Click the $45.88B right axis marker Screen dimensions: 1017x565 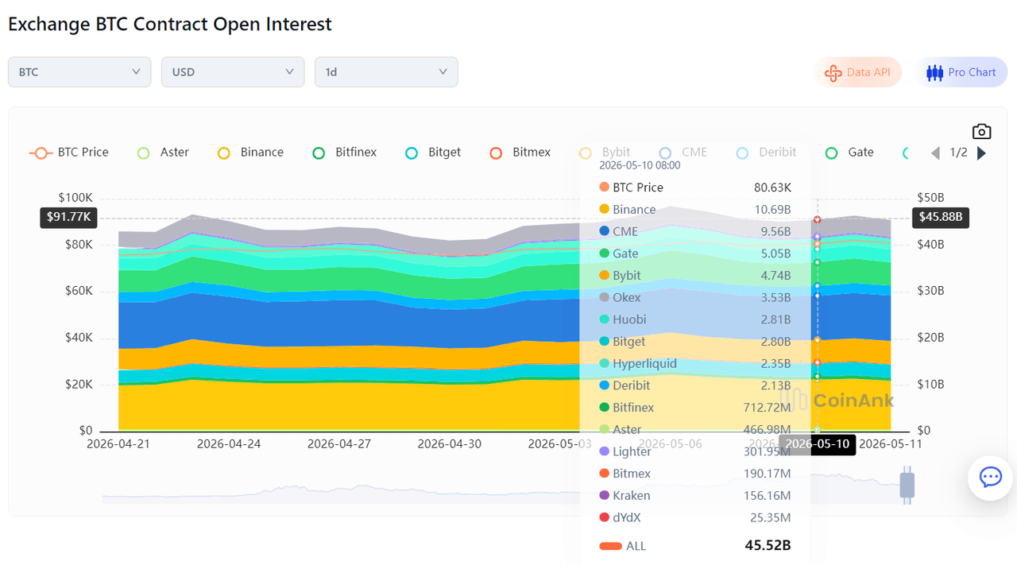[x=941, y=217]
